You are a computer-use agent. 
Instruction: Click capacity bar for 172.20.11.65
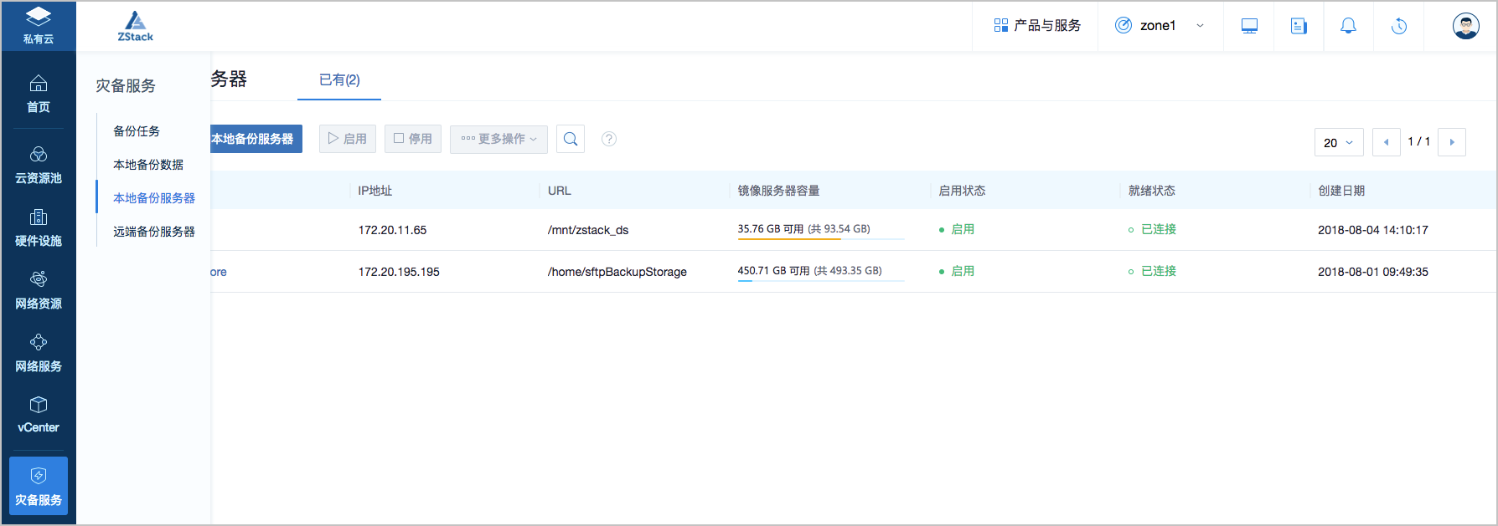tap(821, 238)
